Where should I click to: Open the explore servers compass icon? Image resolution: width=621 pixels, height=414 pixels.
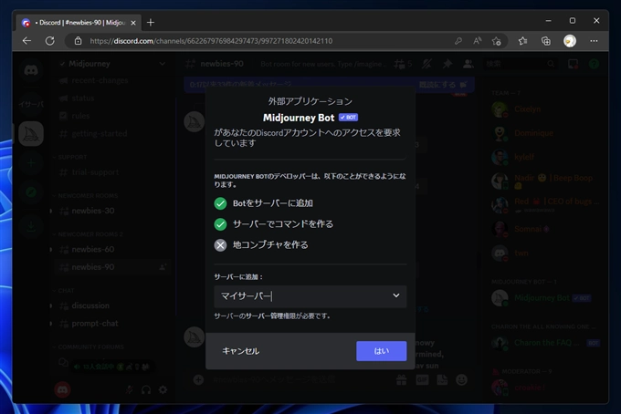31,192
